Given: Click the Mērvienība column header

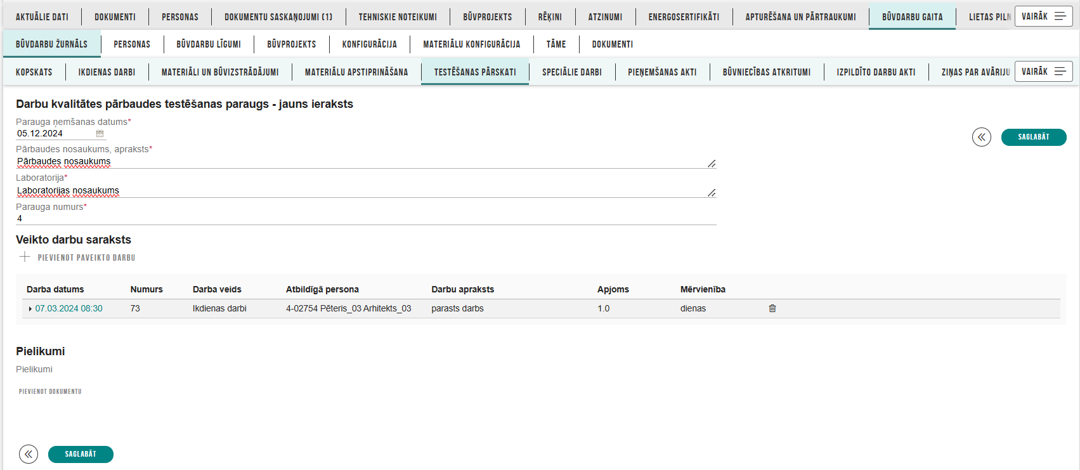Looking at the screenshot, I should point(703,289).
